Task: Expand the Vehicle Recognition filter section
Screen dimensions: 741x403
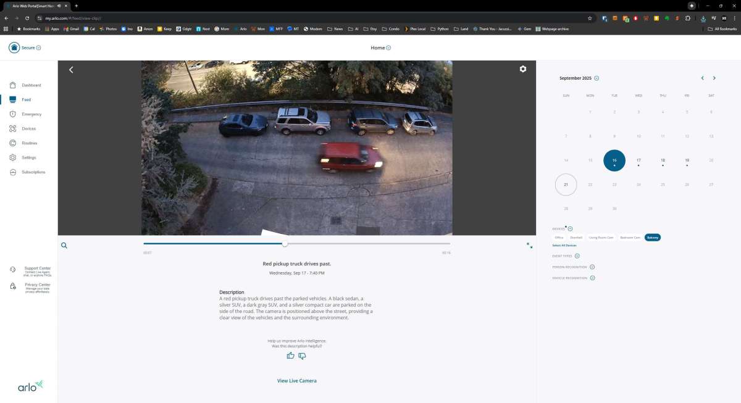Action: [x=592, y=278]
